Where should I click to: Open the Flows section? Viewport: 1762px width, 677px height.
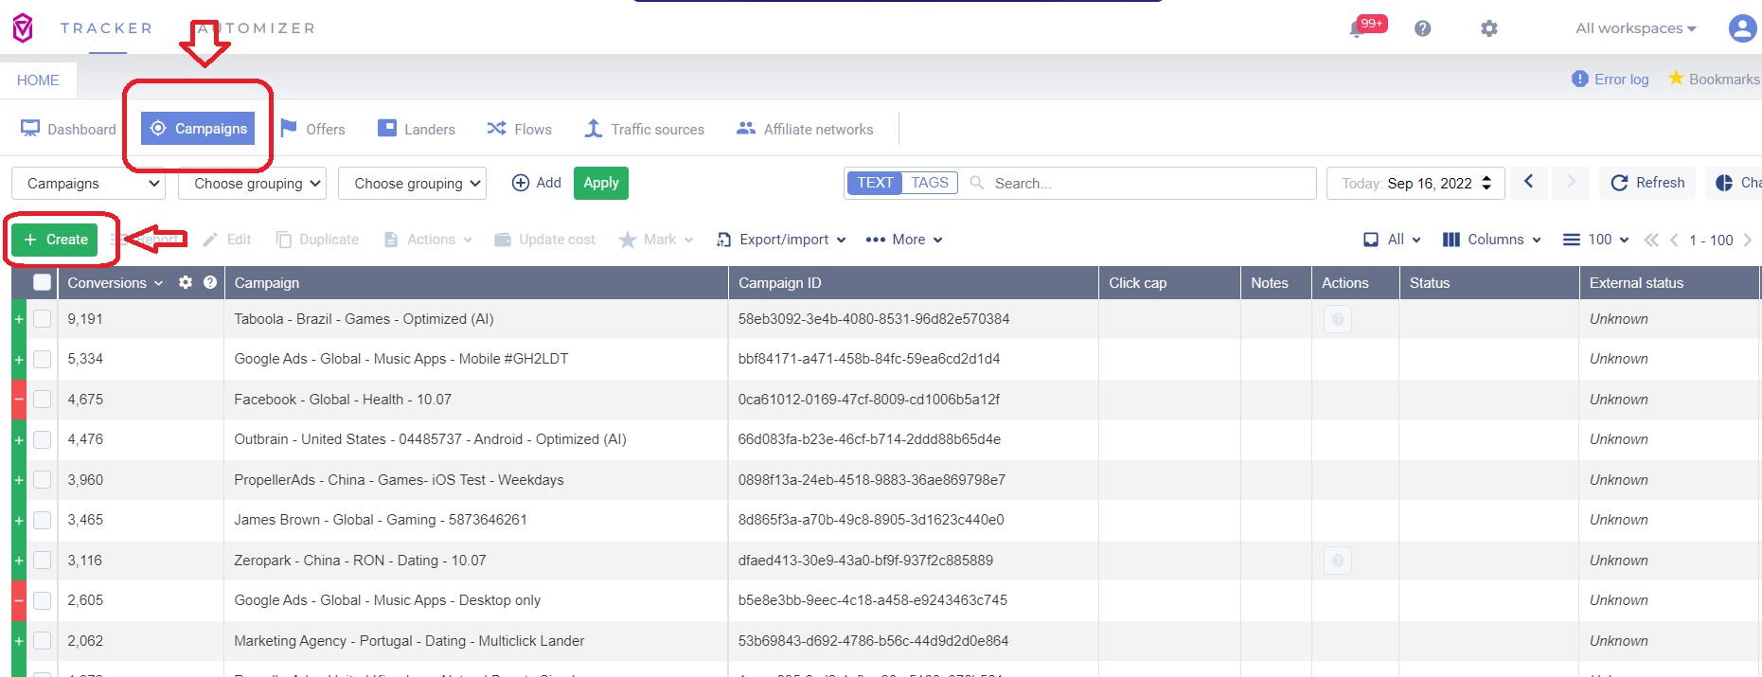click(519, 130)
